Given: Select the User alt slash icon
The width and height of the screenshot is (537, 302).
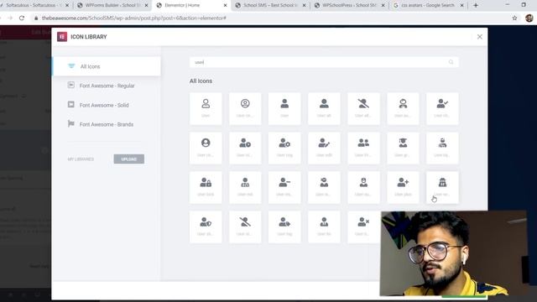Looking at the screenshot, I should coord(363,108).
